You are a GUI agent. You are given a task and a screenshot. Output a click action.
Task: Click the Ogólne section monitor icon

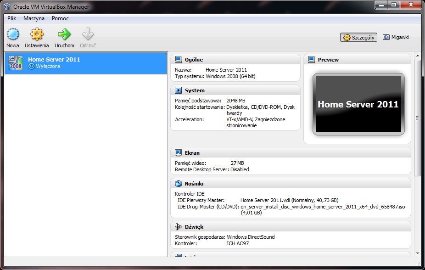coord(178,60)
